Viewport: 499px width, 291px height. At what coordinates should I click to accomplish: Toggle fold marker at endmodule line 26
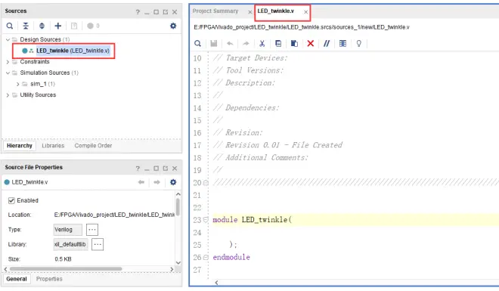206,257
